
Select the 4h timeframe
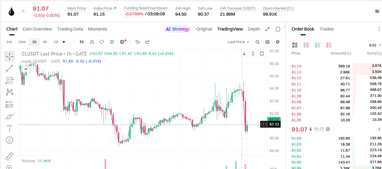point(45,42)
